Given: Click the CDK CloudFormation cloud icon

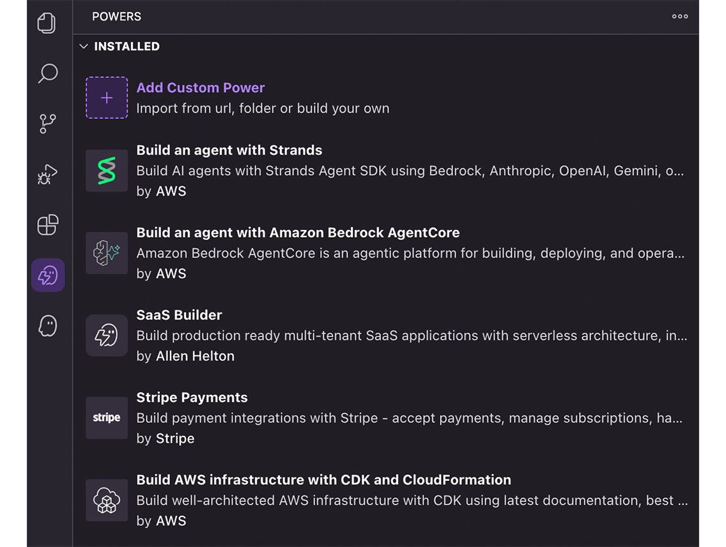Looking at the screenshot, I should [107, 500].
